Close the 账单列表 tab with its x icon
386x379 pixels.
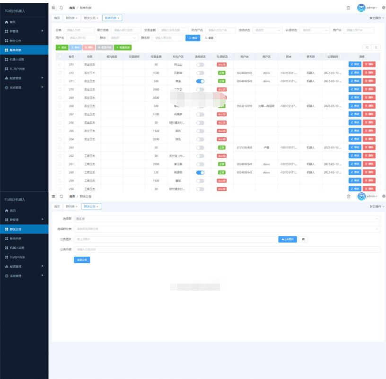click(119, 18)
